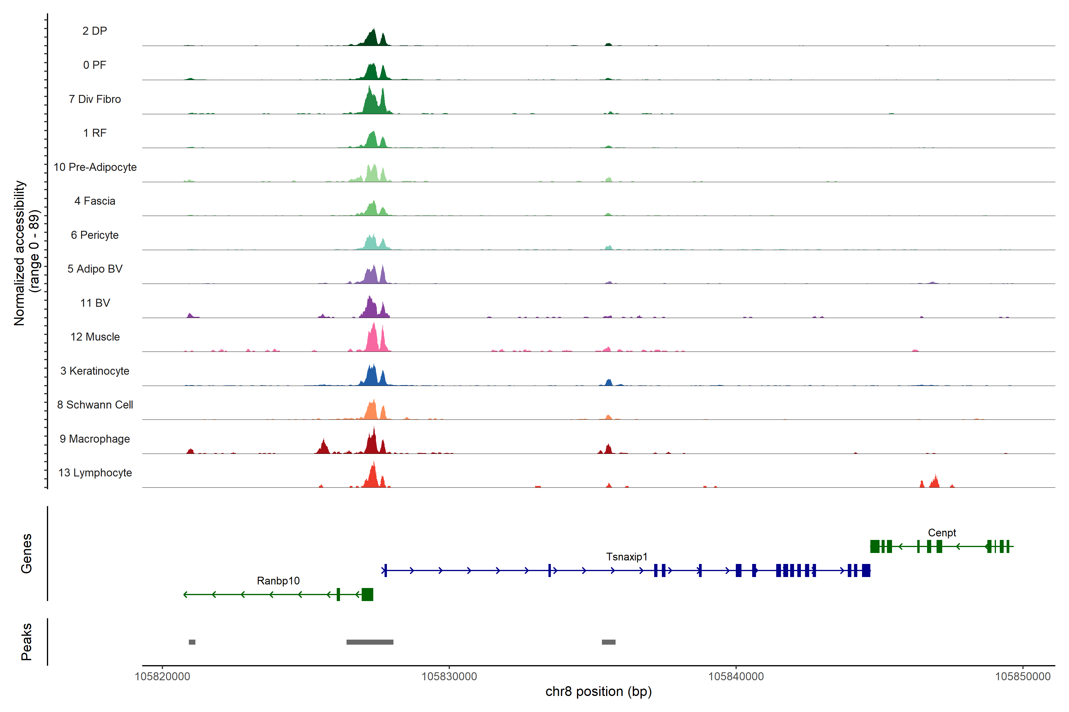Click the 2 DP track label

click(x=94, y=31)
